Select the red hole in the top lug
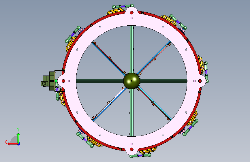The image size is (250, 162). pyautogui.click(x=131, y=13)
